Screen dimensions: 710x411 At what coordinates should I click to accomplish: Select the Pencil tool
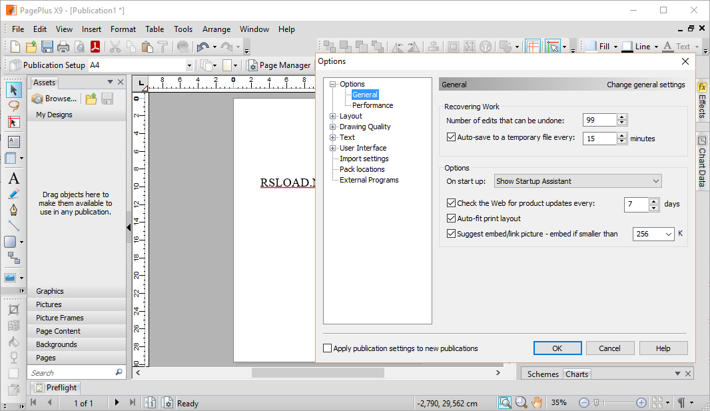coord(13,195)
